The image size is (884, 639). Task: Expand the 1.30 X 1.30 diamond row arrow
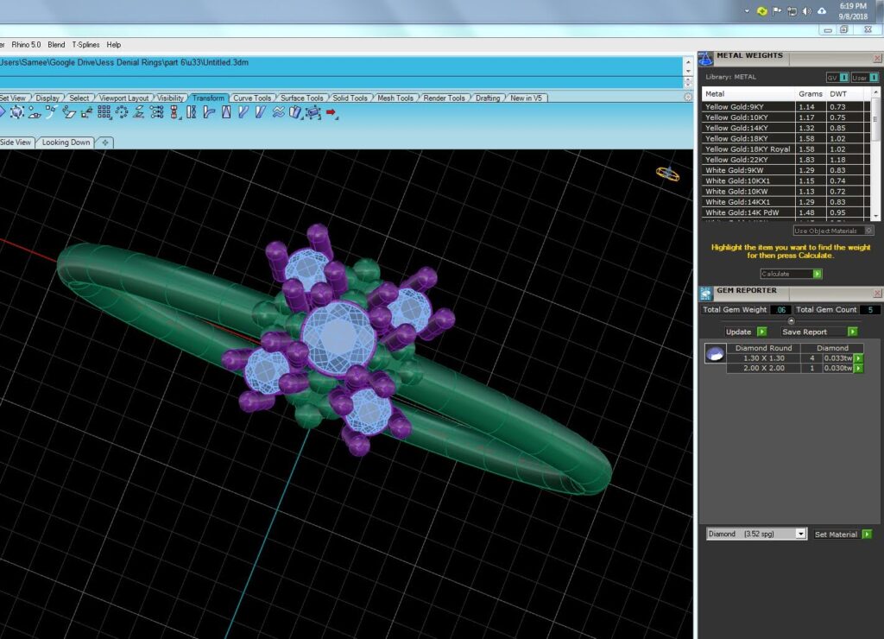(x=859, y=358)
